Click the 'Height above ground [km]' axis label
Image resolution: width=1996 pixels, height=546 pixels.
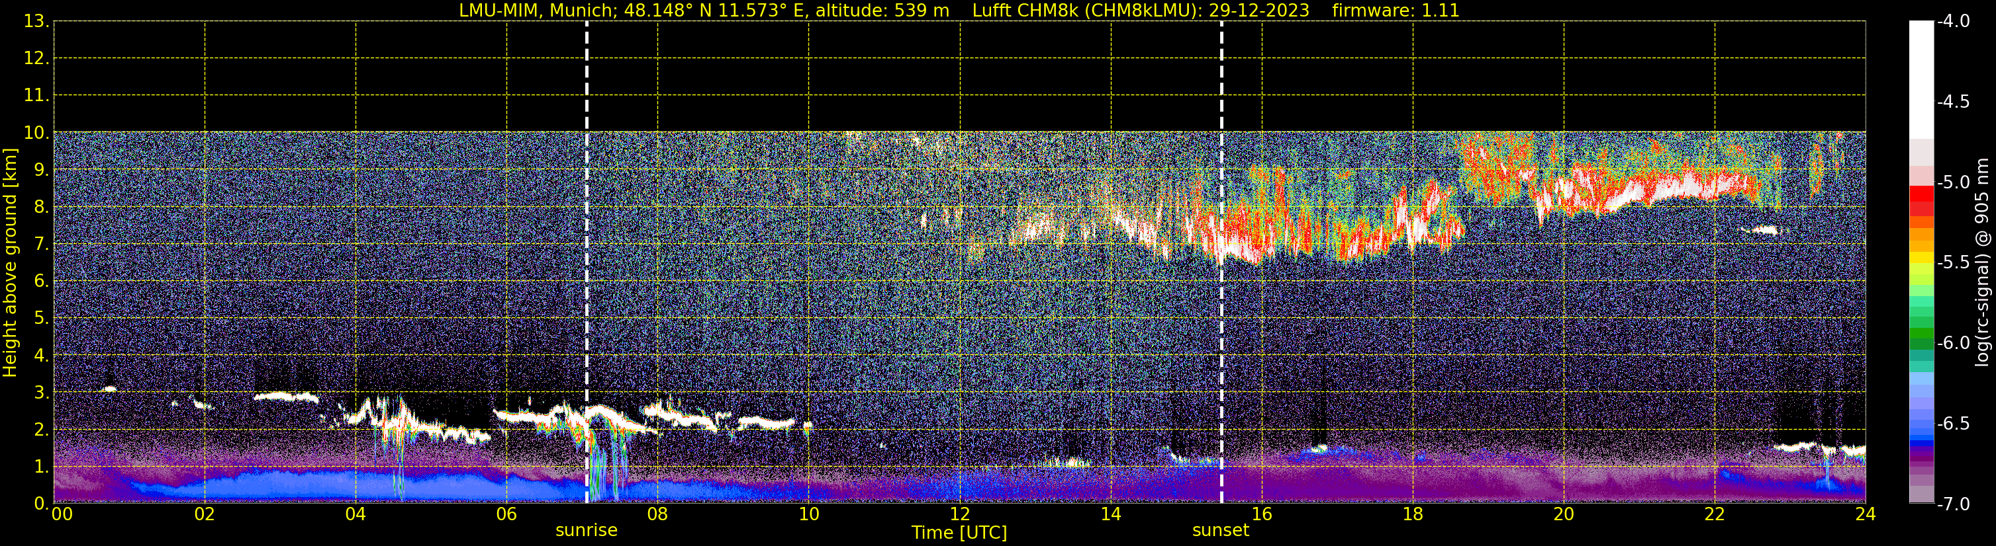(10, 263)
